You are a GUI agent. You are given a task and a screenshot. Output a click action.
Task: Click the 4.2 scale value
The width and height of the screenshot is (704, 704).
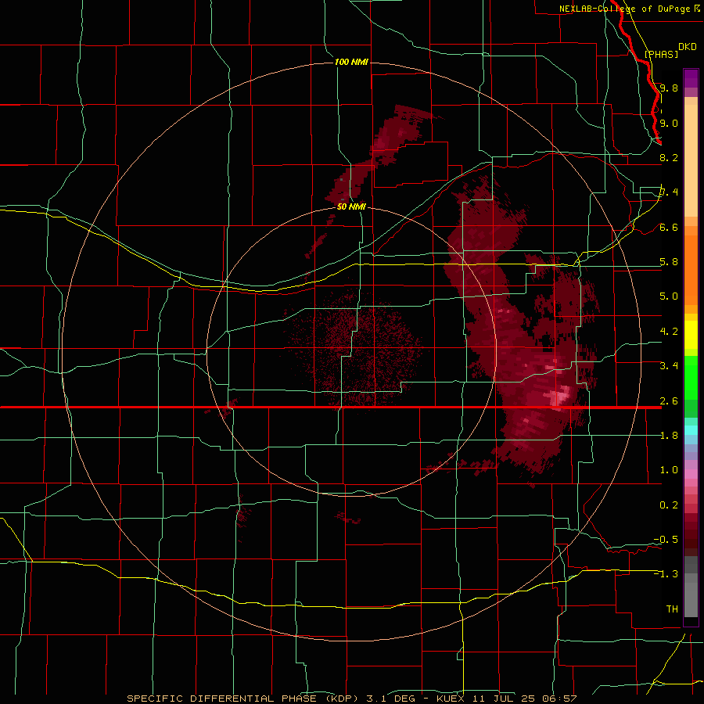tap(669, 332)
